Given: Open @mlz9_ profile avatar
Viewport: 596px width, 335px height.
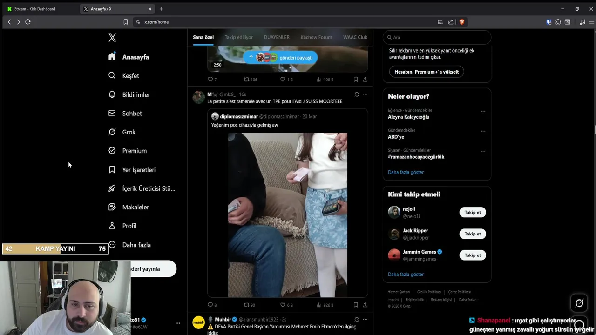Looking at the screenshot, I should pyautogui.click(x=199, y=97).
